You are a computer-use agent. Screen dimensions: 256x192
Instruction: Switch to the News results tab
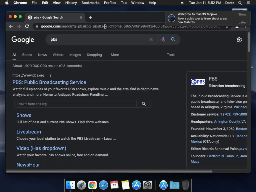[x=42, y=55]
